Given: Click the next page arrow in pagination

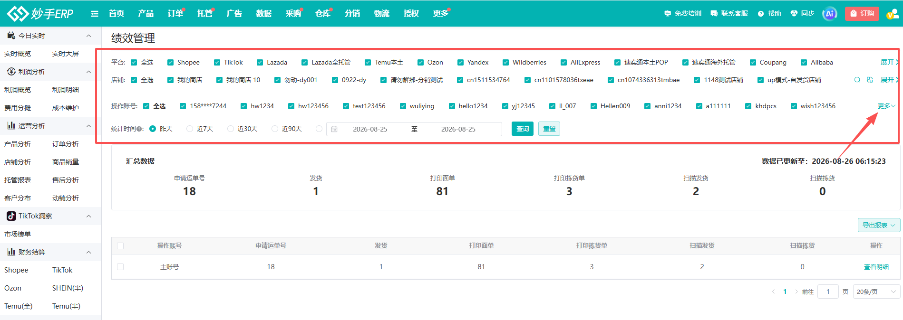Looking at the screenshot, I should click(x=796, y=292).
